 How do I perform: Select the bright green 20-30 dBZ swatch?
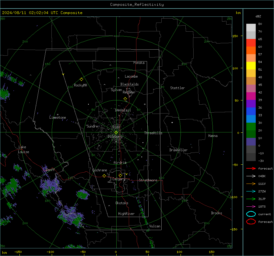pyautogui.click(x=251, y=127)
